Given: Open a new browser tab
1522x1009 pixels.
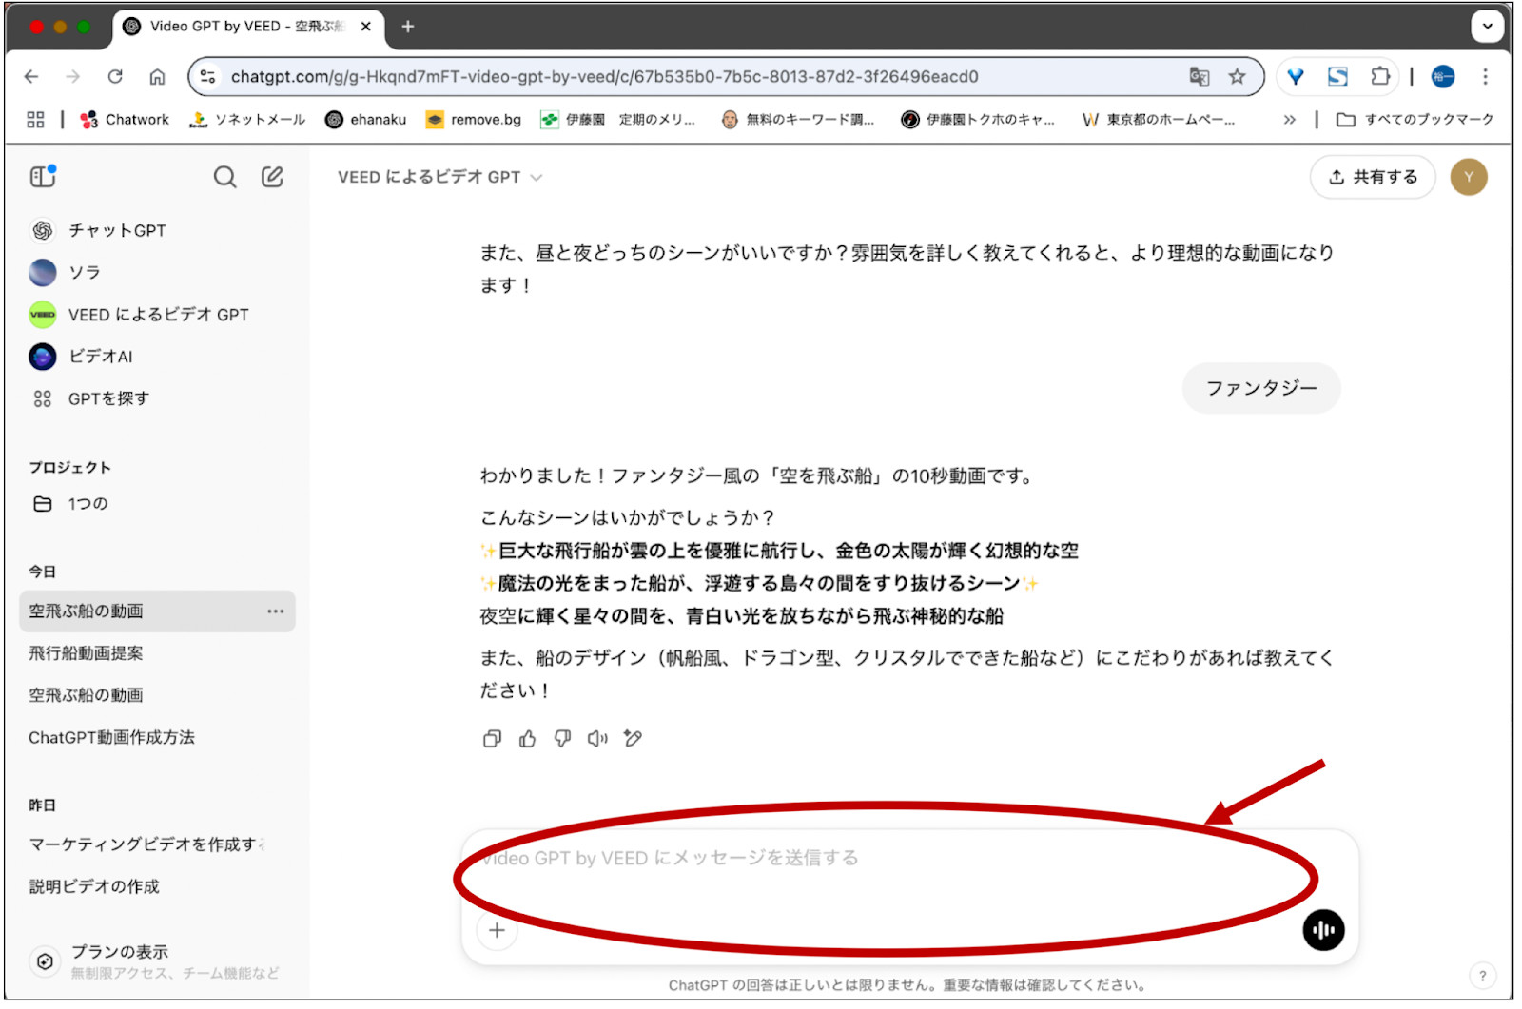Looking at the screenshot, I should click(407, 27).
